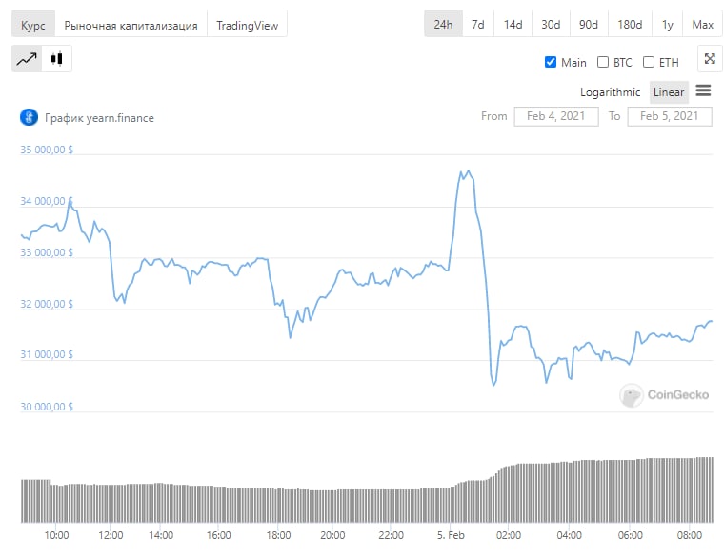Uncheck the Main currency checkbox
This screenshot has width=724, height=560.
pos(551,62)
